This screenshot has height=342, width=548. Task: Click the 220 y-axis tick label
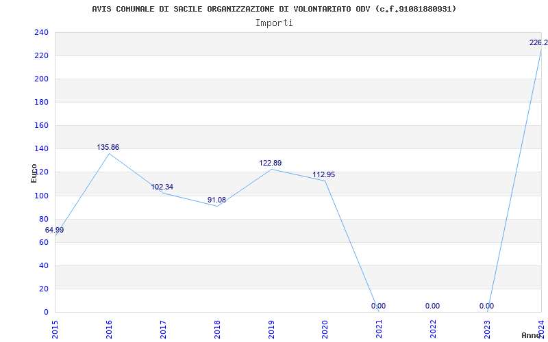pos(42,56)
